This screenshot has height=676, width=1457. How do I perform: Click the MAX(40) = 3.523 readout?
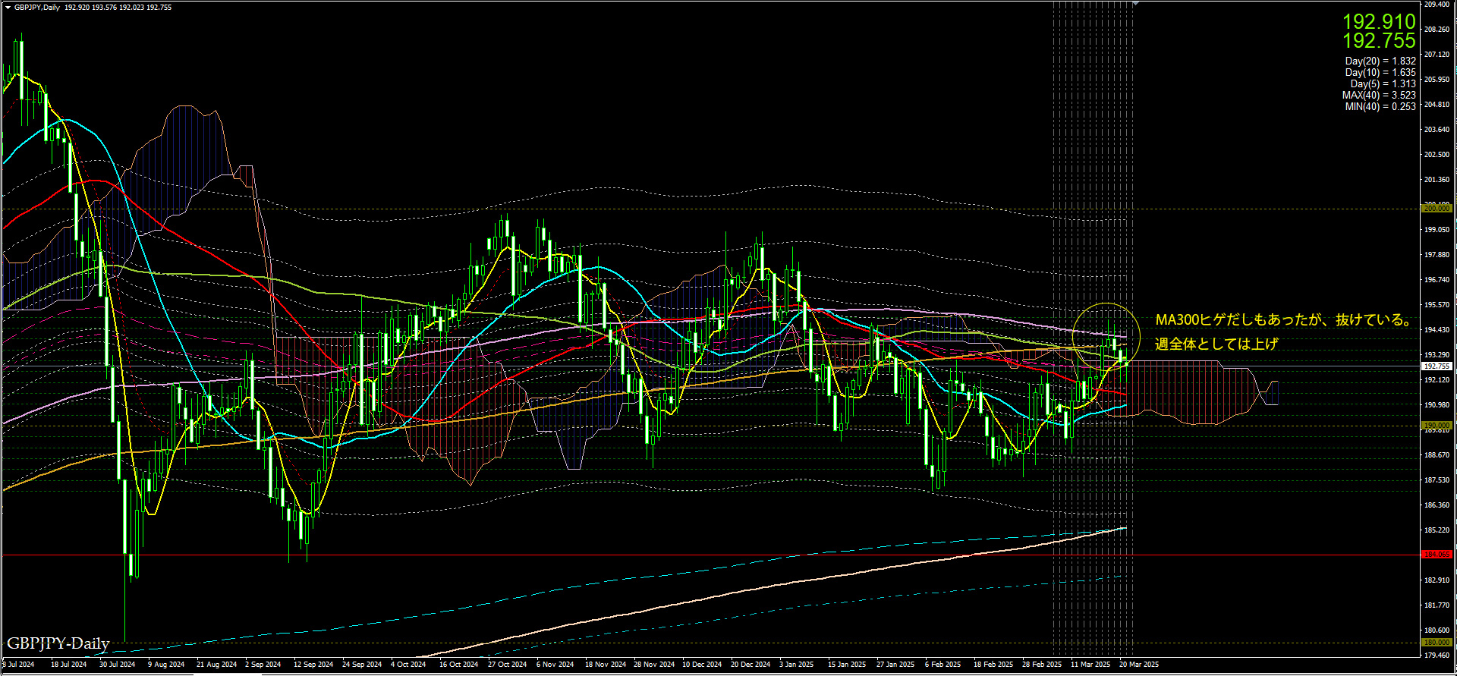1379,96
